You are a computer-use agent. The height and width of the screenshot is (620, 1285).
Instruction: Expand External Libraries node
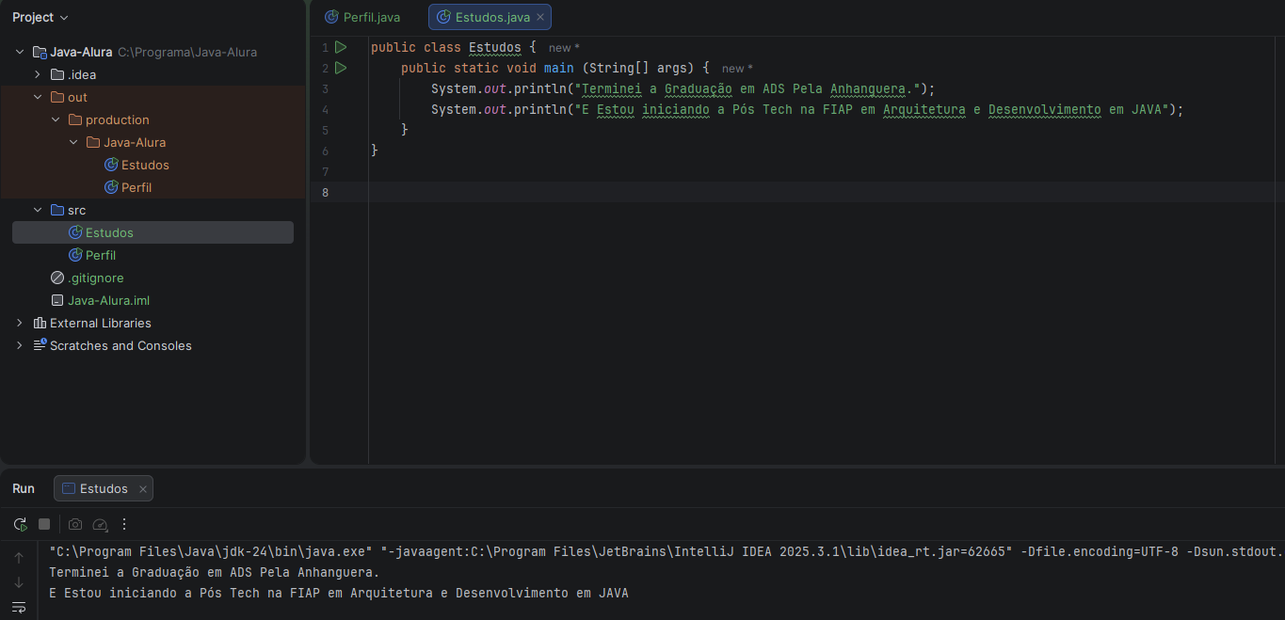pyautogui.click(x=20, y=323)
